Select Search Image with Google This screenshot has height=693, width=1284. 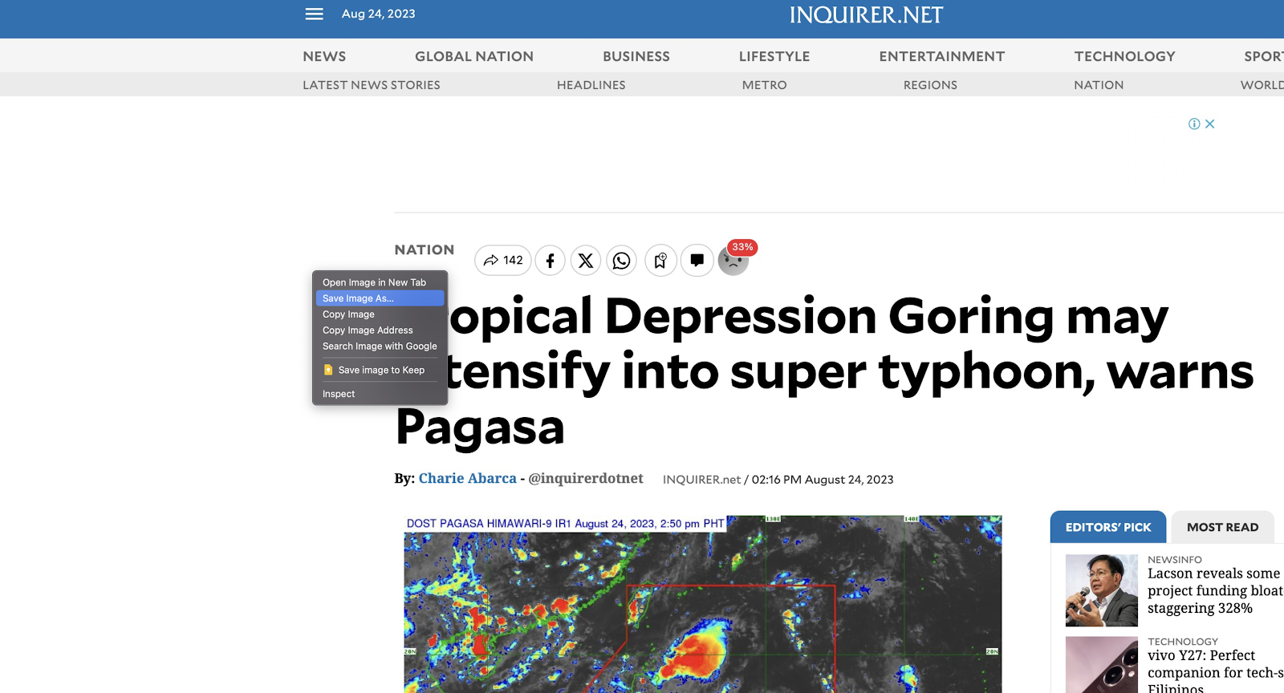coord(380,346)
